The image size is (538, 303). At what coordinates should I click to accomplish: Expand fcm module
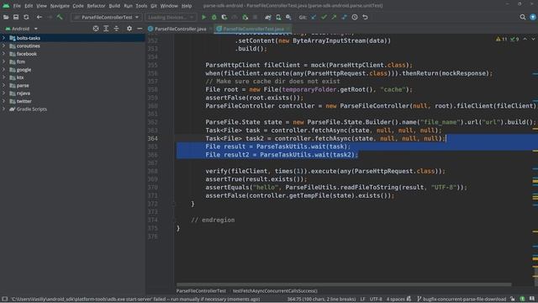click(3, 61)
